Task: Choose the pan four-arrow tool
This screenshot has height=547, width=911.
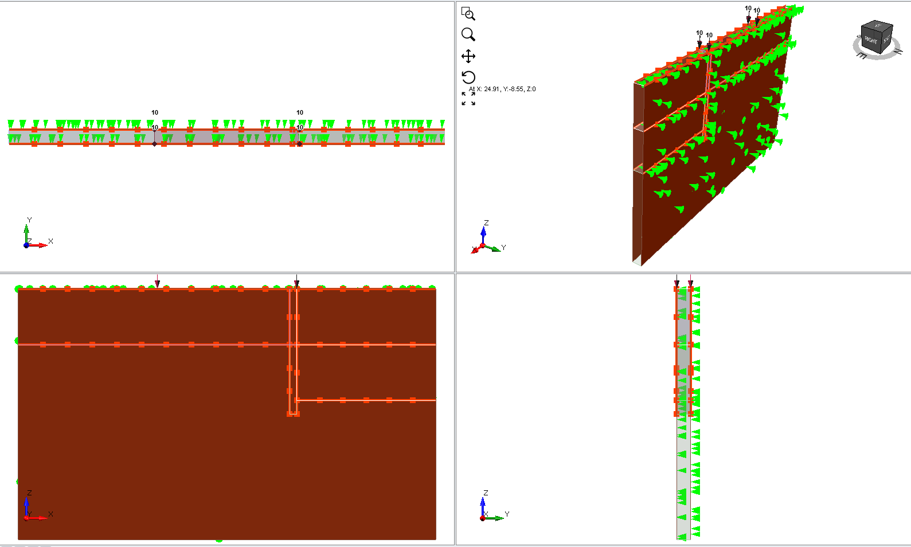Action: pyautogui.click(x=468, y=56)
